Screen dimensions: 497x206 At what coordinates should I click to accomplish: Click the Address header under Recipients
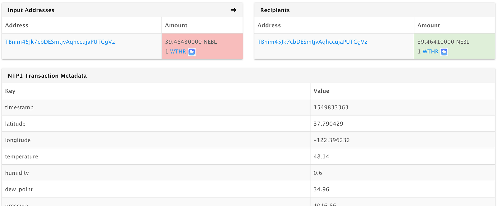pos(269,25)
